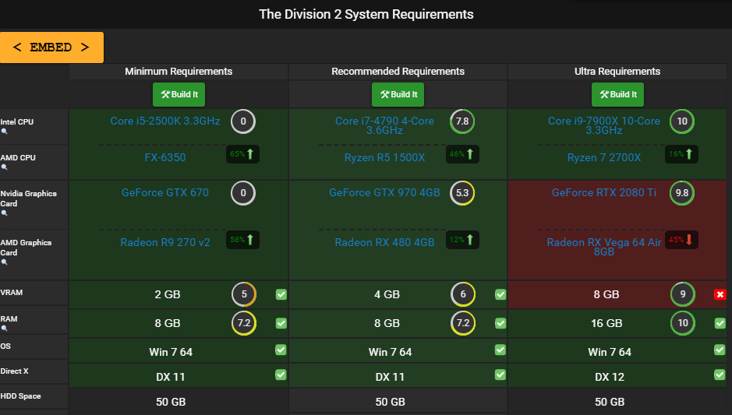Image resolution: width=732 pixels, height=415 pixels.
Task: Click the HDD Space row label
Action: [20, 396]
